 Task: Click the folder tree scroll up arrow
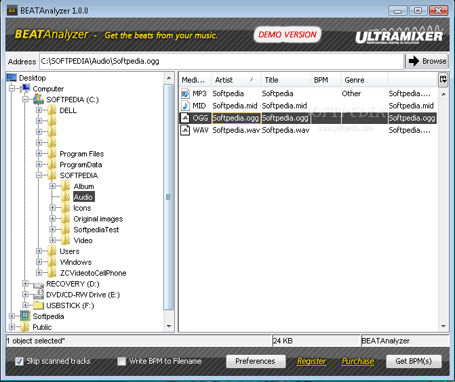[x=169, y=78]
